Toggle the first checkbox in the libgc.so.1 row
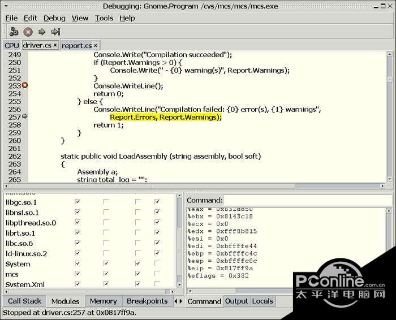 click(78, 202)
